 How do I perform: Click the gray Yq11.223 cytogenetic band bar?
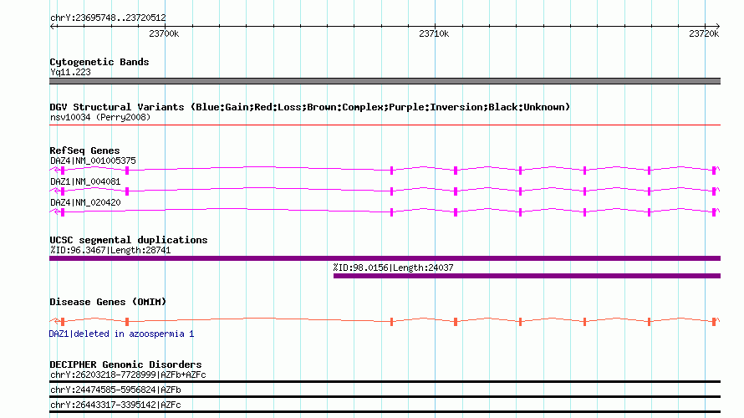385,81
